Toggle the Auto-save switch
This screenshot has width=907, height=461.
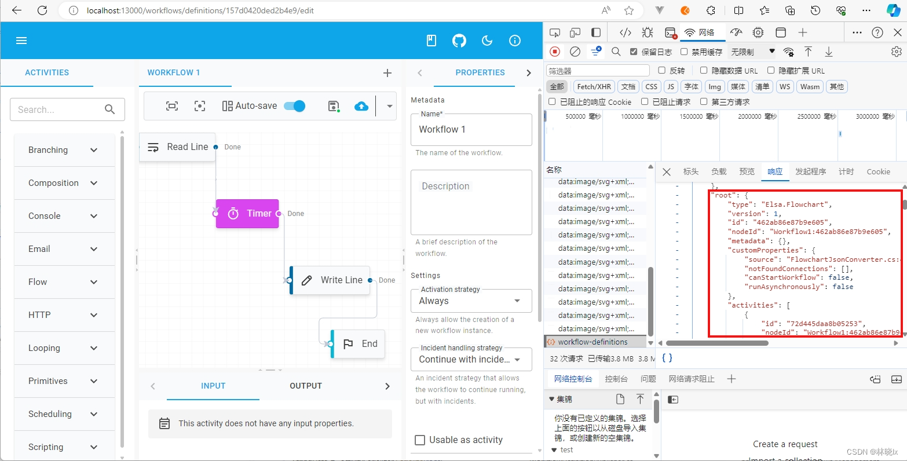click(295, 106)
